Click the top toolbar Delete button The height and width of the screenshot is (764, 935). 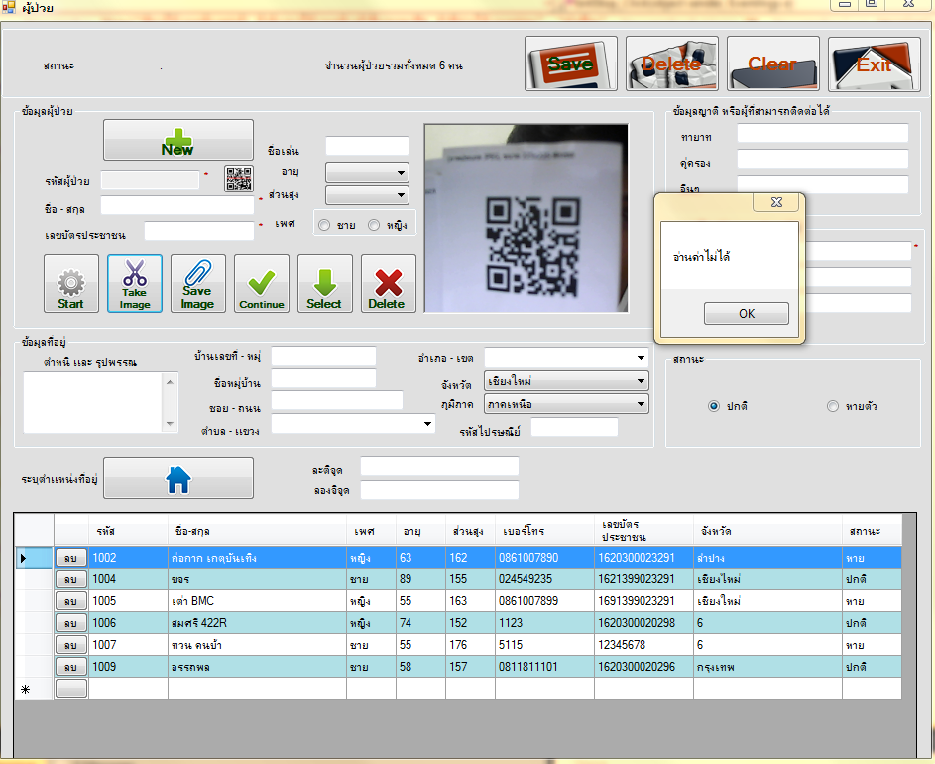672,64
